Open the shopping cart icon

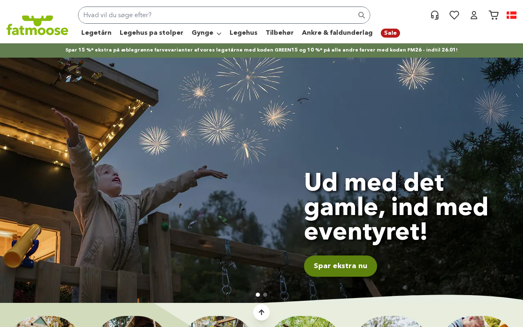[494, 15]
